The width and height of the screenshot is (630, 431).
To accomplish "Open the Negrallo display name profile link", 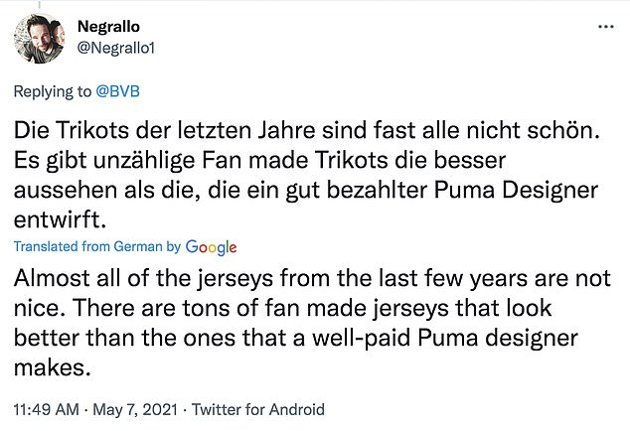I will coord(111,28).
